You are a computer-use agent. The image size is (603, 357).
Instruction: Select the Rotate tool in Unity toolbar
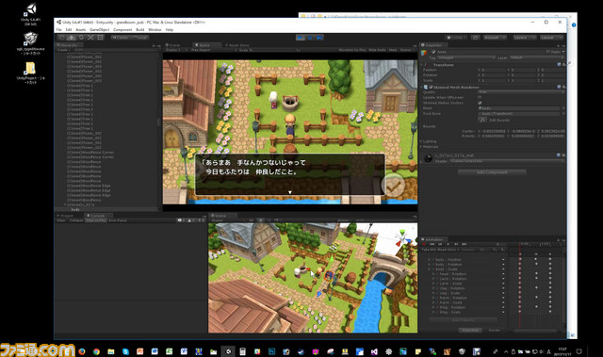coord(81,38)
